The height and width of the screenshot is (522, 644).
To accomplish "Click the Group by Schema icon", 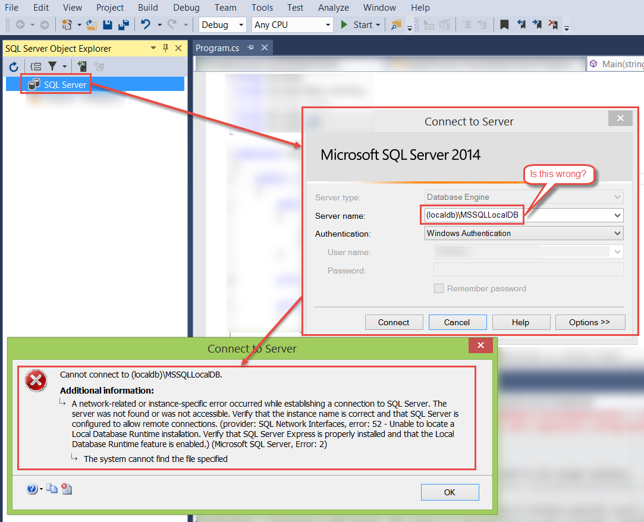I will [36, 67].
